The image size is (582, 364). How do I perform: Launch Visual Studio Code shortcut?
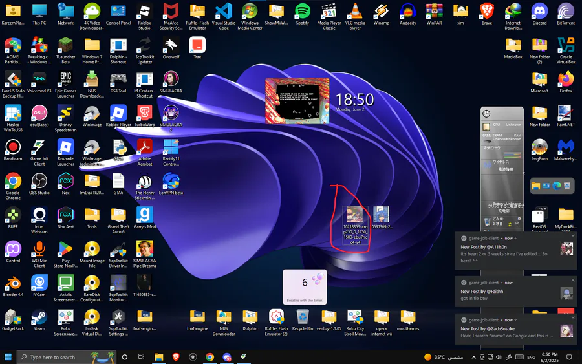pyautogui.click(x=224, y=16)
